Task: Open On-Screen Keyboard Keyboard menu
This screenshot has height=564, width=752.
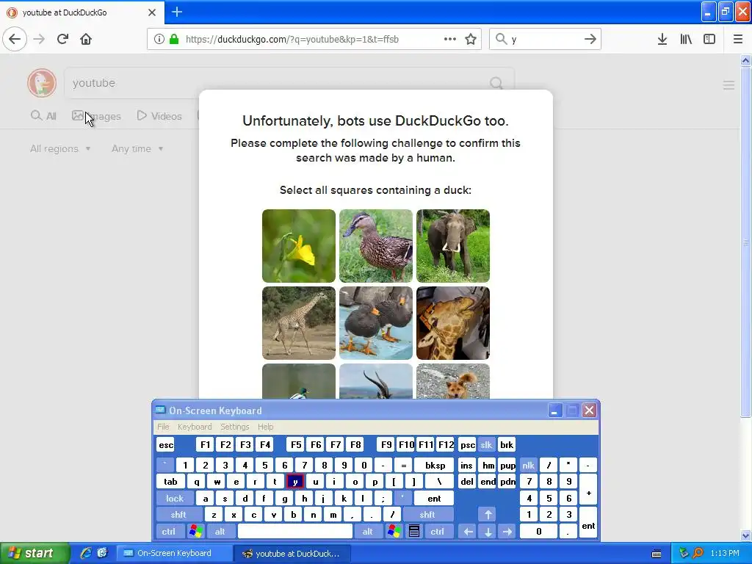Action: (194, 427)
